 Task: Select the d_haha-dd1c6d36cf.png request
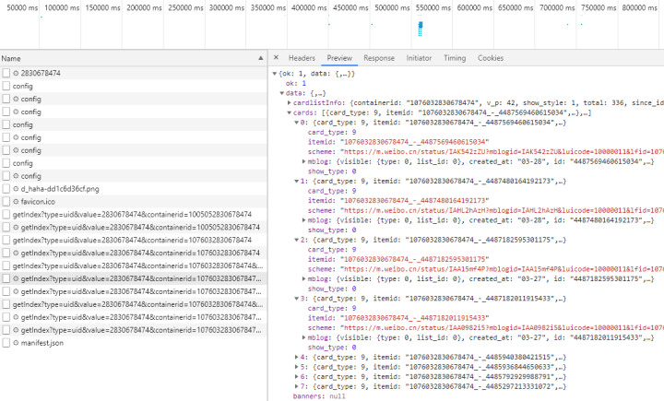pyautogui.click(x=134, y=188)
